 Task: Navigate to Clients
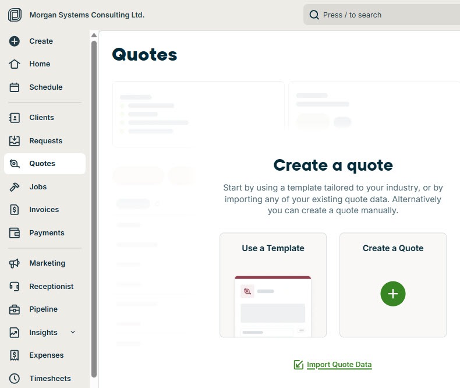click(x=41, y=118)
